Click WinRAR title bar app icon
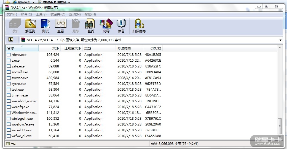This screenshot has height=149, width=287. point(7,7)
